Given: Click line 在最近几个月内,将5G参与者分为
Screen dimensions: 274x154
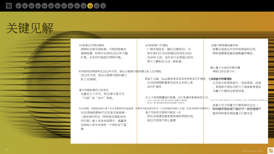Looking at the screenshot, I should tap(102, 94).
